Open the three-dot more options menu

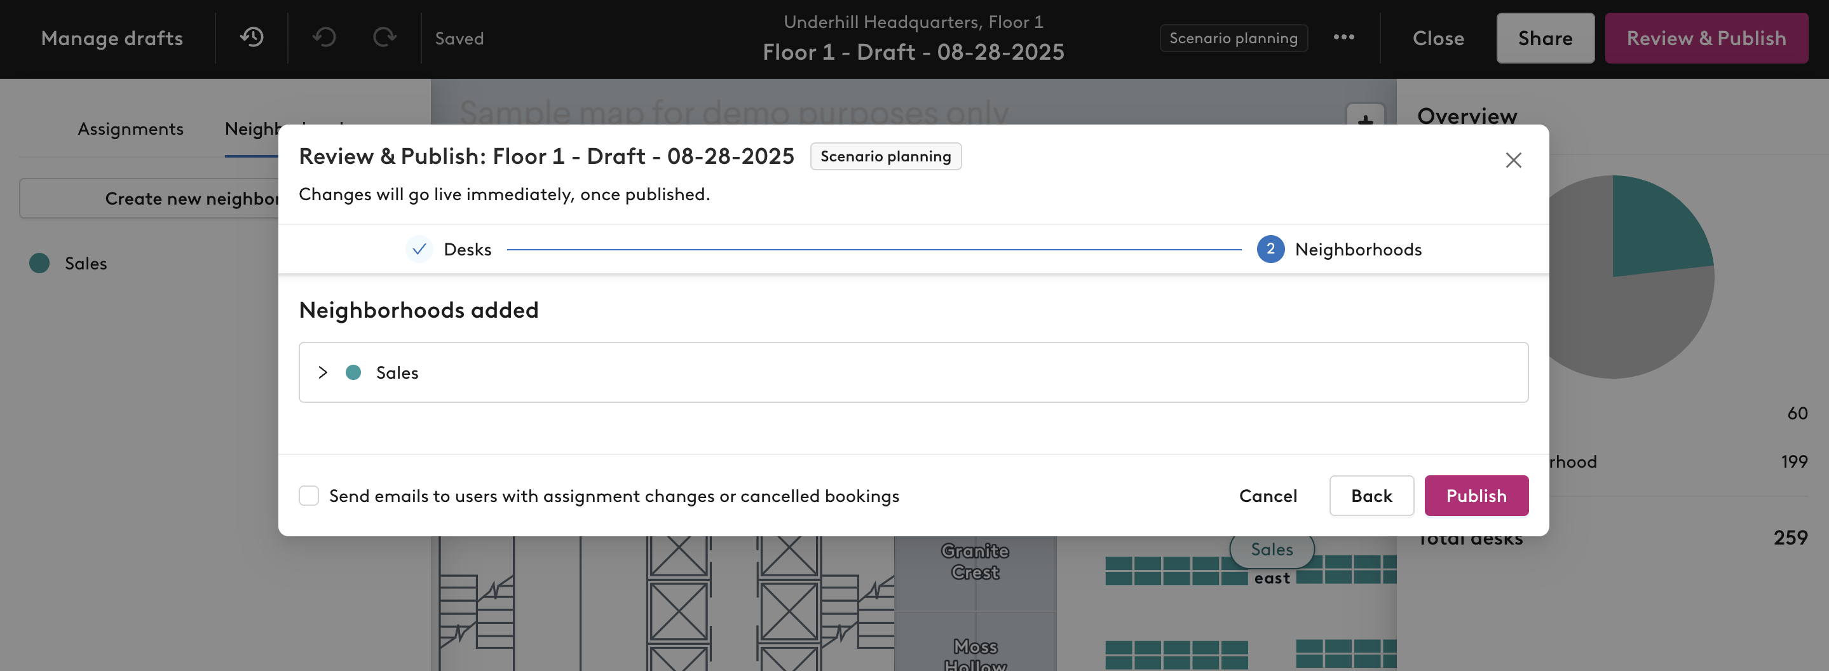click(1343, 37)
